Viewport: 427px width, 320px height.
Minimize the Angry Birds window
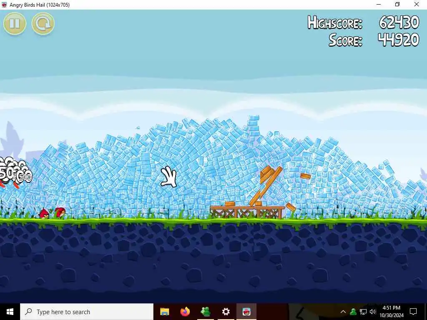pos(379,5)
